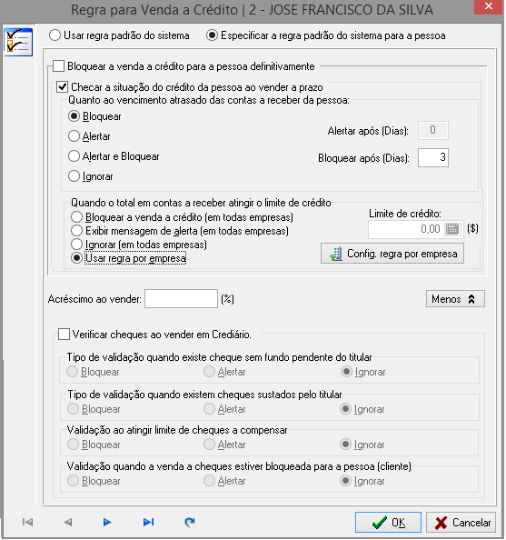Uncheck Checar a situação do crédito
This screenshot has width=506, height=540.
pos(63,86)
